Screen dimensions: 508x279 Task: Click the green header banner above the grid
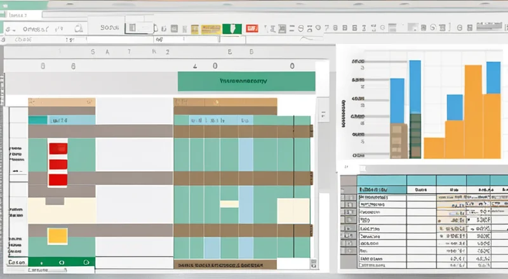click(246, 81)
